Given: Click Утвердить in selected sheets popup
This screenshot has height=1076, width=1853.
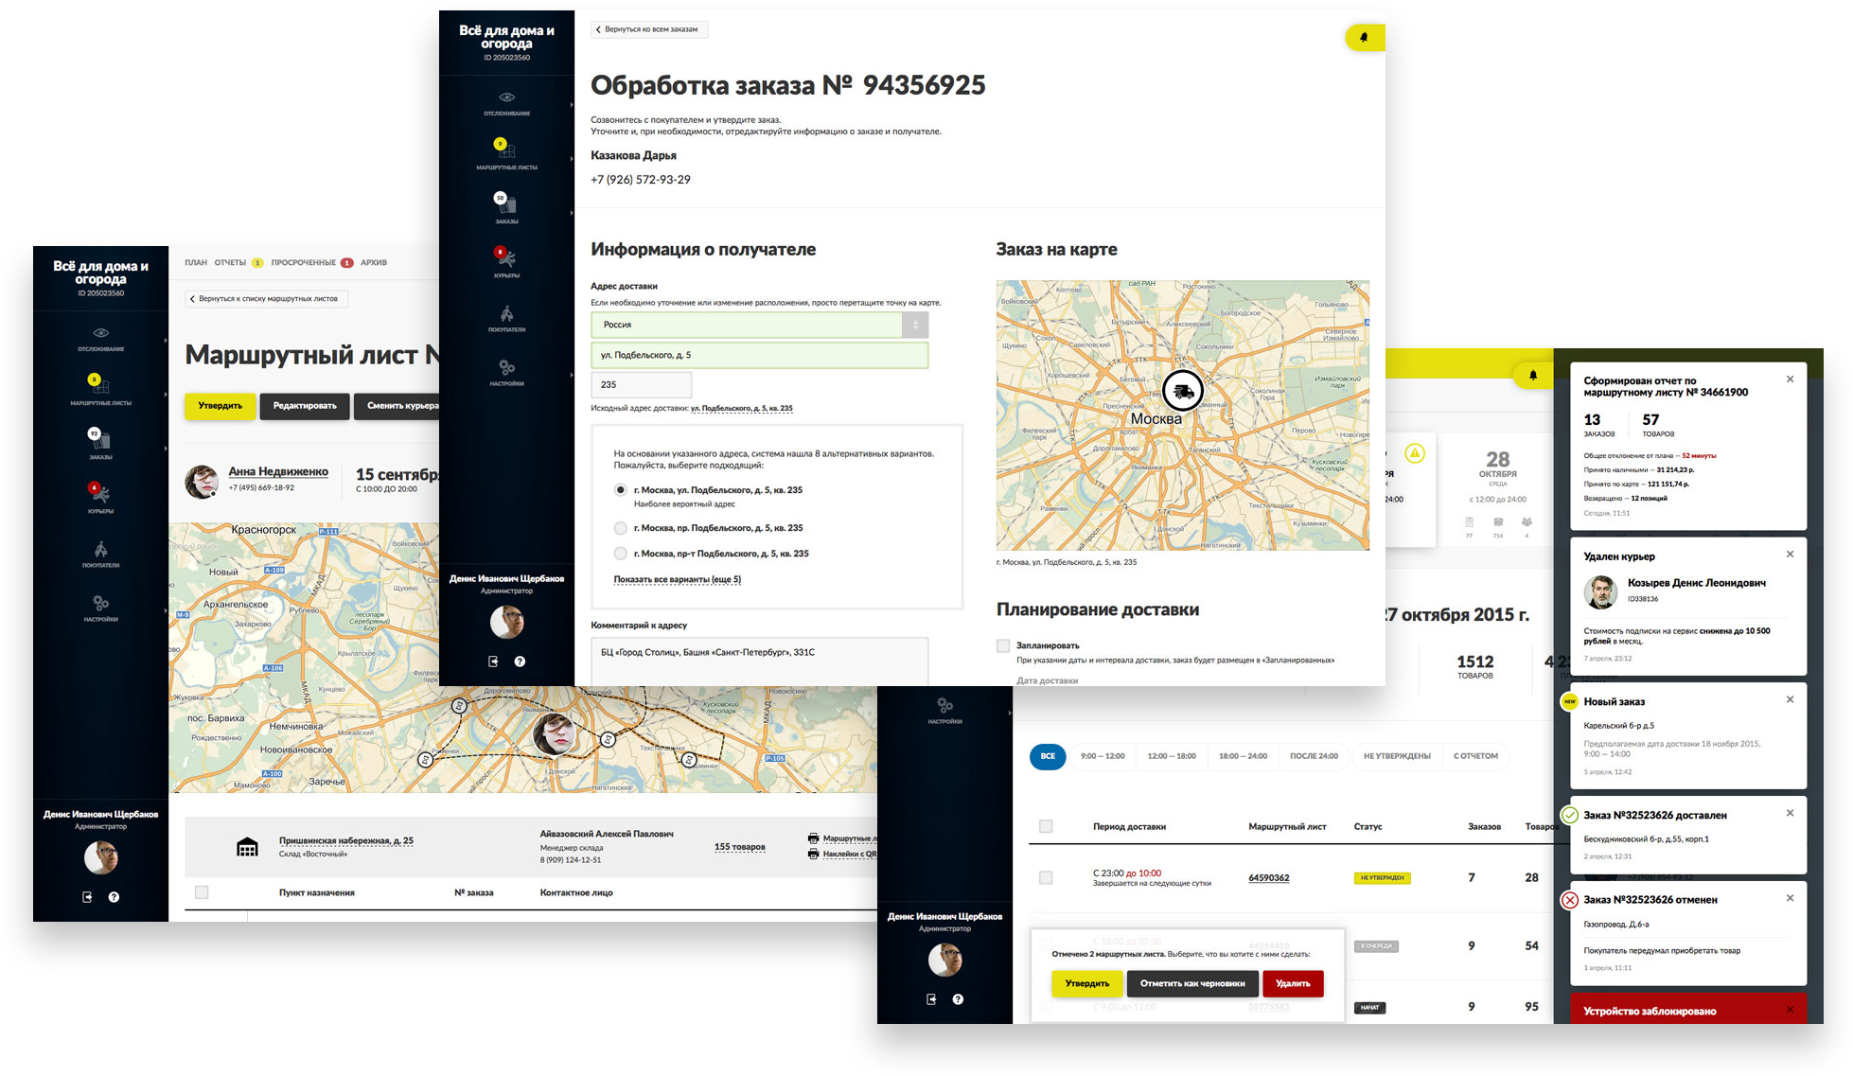Looking at the screenshot, I should pos(1086,983).
